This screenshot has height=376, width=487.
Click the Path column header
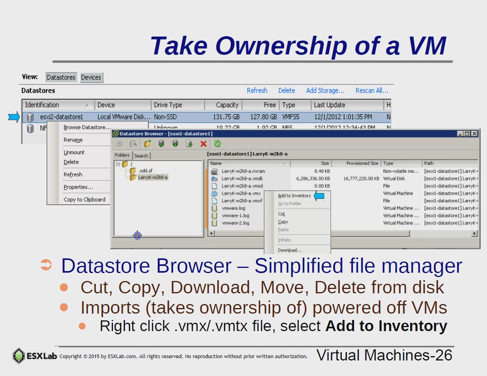(450, 163)
